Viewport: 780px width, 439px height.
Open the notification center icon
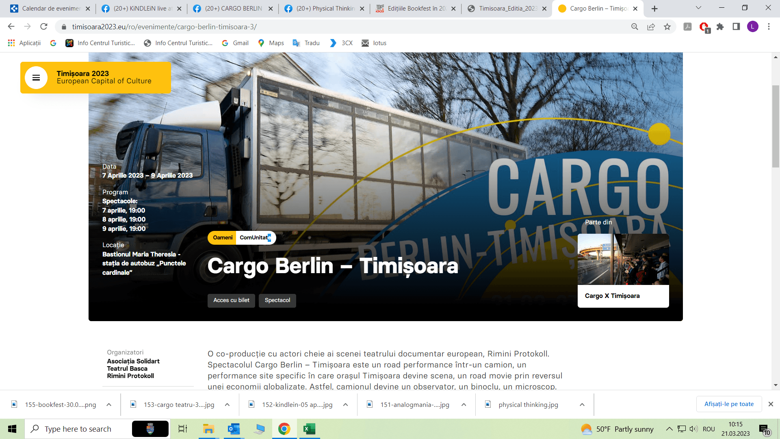pyautogui.click(x=764, y=429)
